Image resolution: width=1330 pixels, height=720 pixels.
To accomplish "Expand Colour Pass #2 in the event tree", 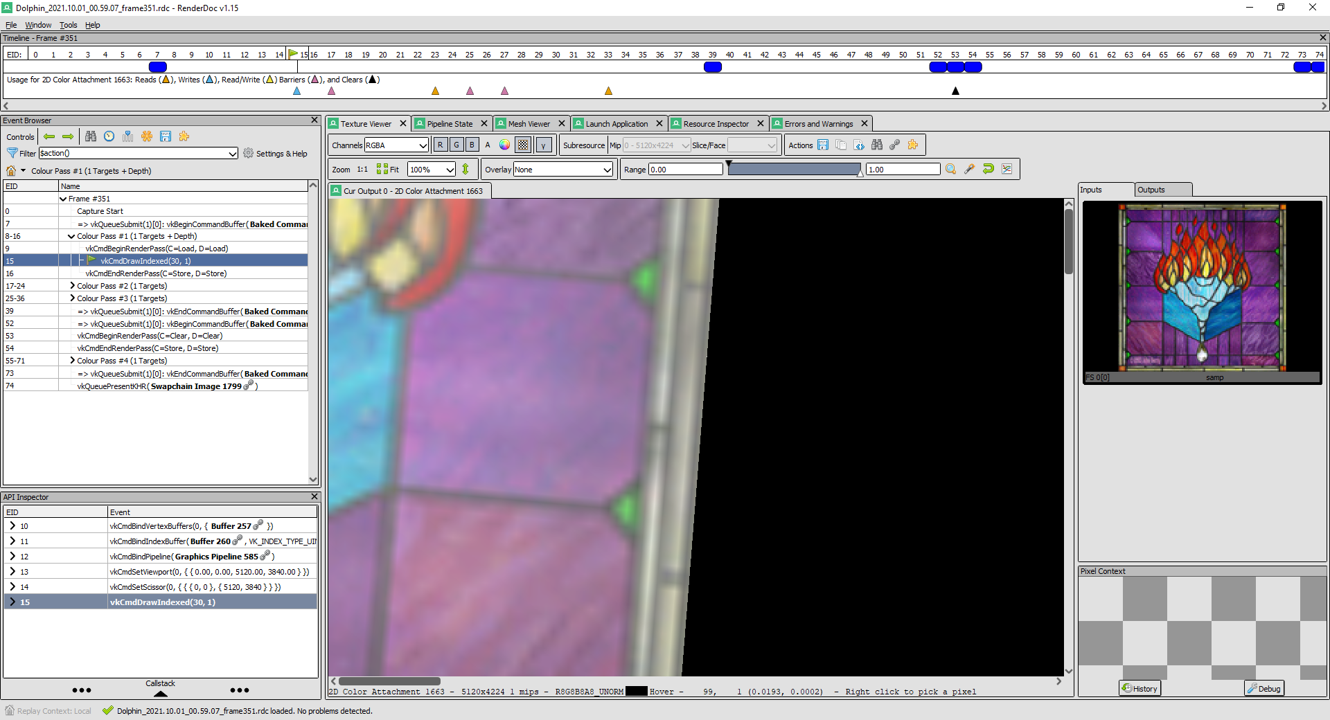I will click(x=72, y=286).
